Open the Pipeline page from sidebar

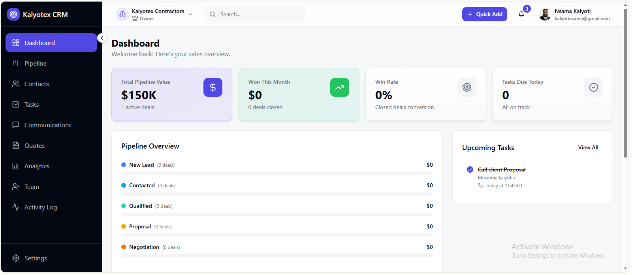tap(36, 63)
